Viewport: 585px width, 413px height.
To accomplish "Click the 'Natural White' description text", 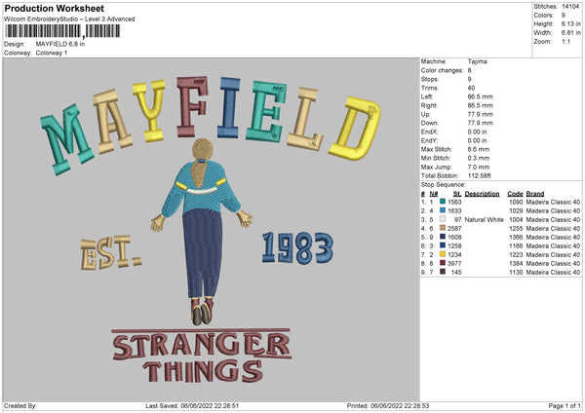I will pyautogui.click(x=484, y=219).
